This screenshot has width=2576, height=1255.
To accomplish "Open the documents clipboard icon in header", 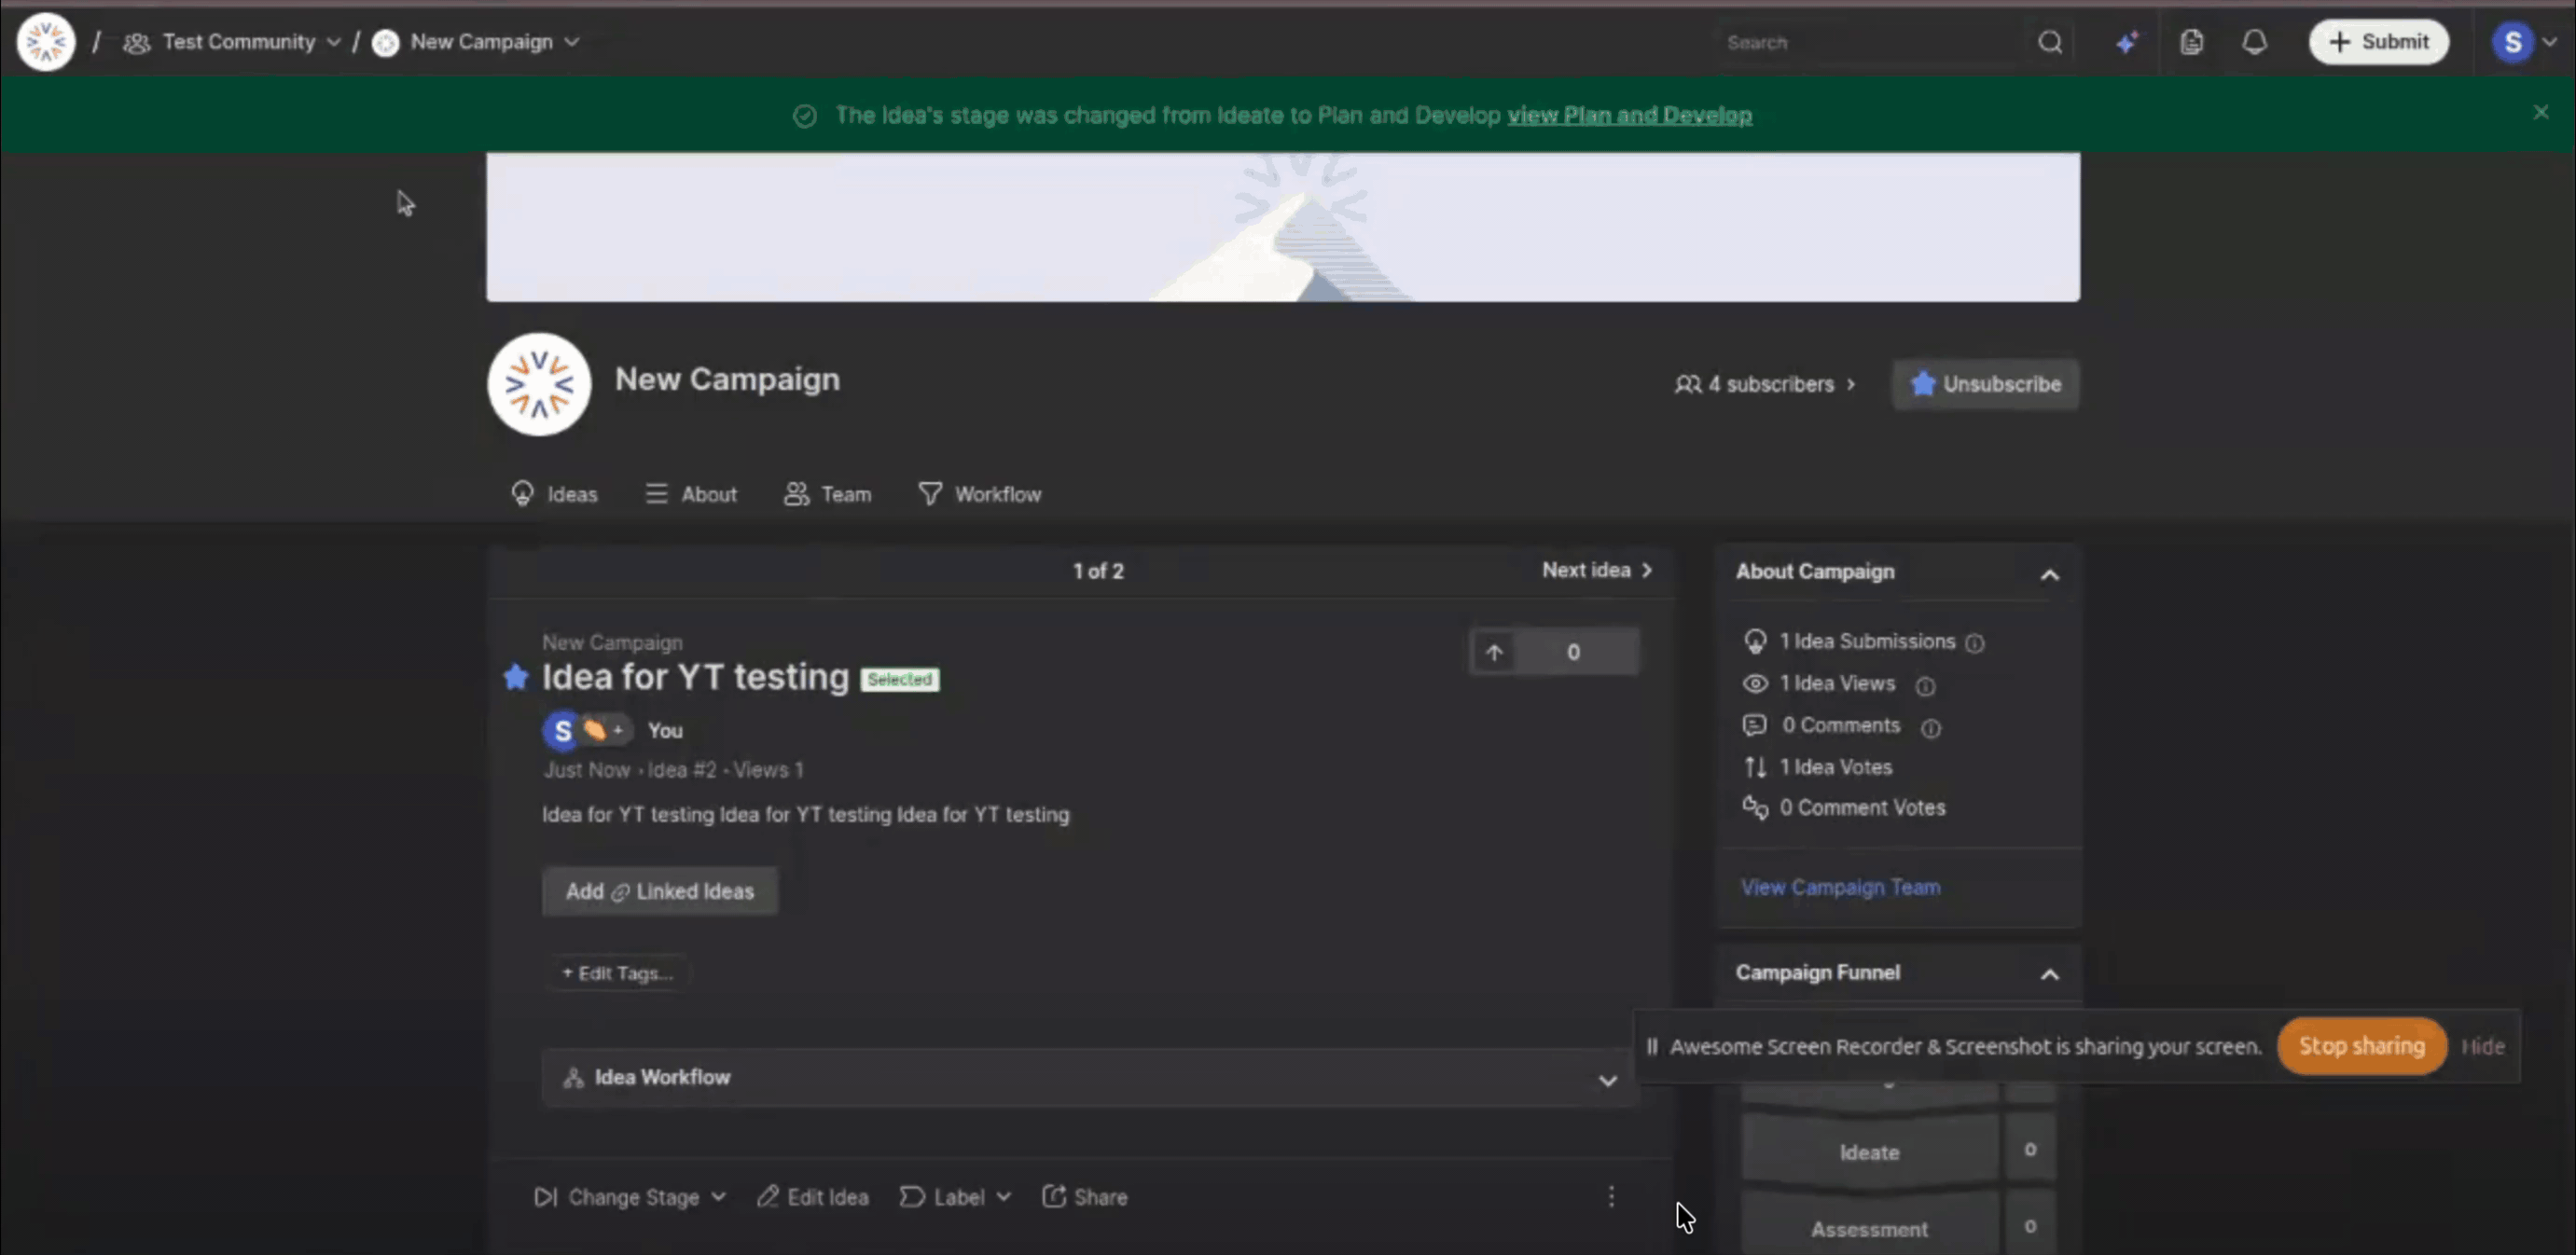I will point(2191,42).
